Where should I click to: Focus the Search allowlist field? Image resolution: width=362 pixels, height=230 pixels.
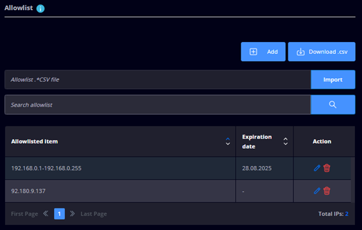[158, 105]
